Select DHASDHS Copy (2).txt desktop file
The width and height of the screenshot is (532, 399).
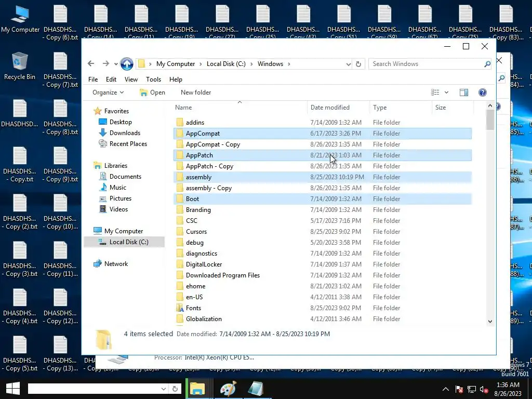pyautogui.click(x=20, y=212)
